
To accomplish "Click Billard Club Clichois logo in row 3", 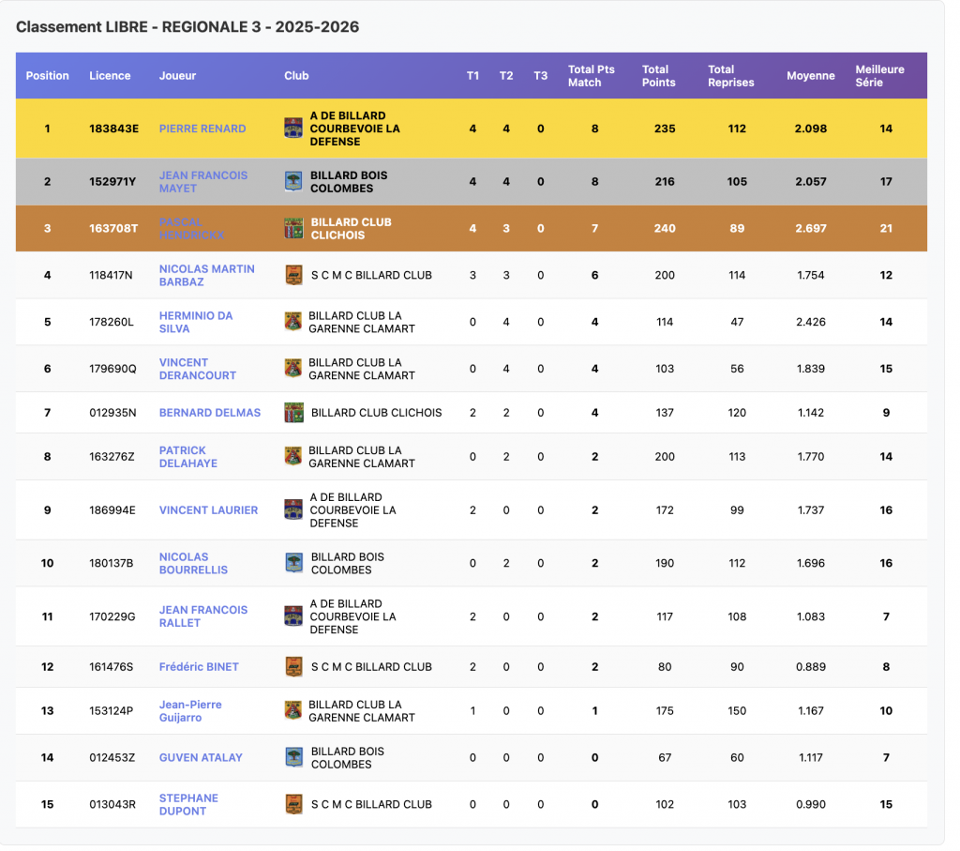I will (x=294, y=229).
